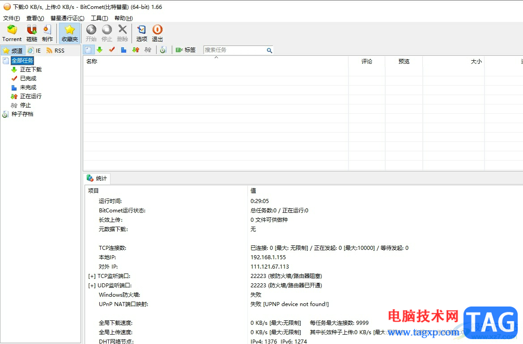Select 已完成 in the sidebar
This screenshot has height=344, width=523.
28,79
